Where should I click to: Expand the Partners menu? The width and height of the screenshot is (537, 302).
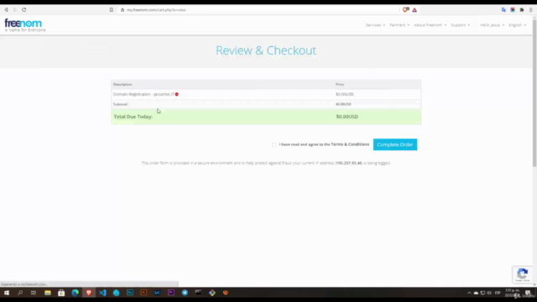click(x=399, y=25)
